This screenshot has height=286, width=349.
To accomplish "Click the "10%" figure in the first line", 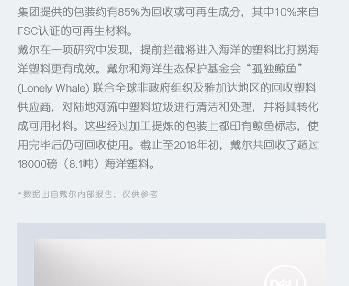I will pos(286,12).
